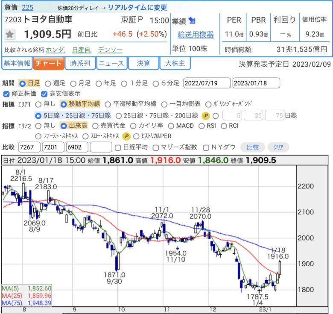This screenshot has height=314, width=333.
Task: Select 無し for indicator area 1
Action: [x=38, y=104]
